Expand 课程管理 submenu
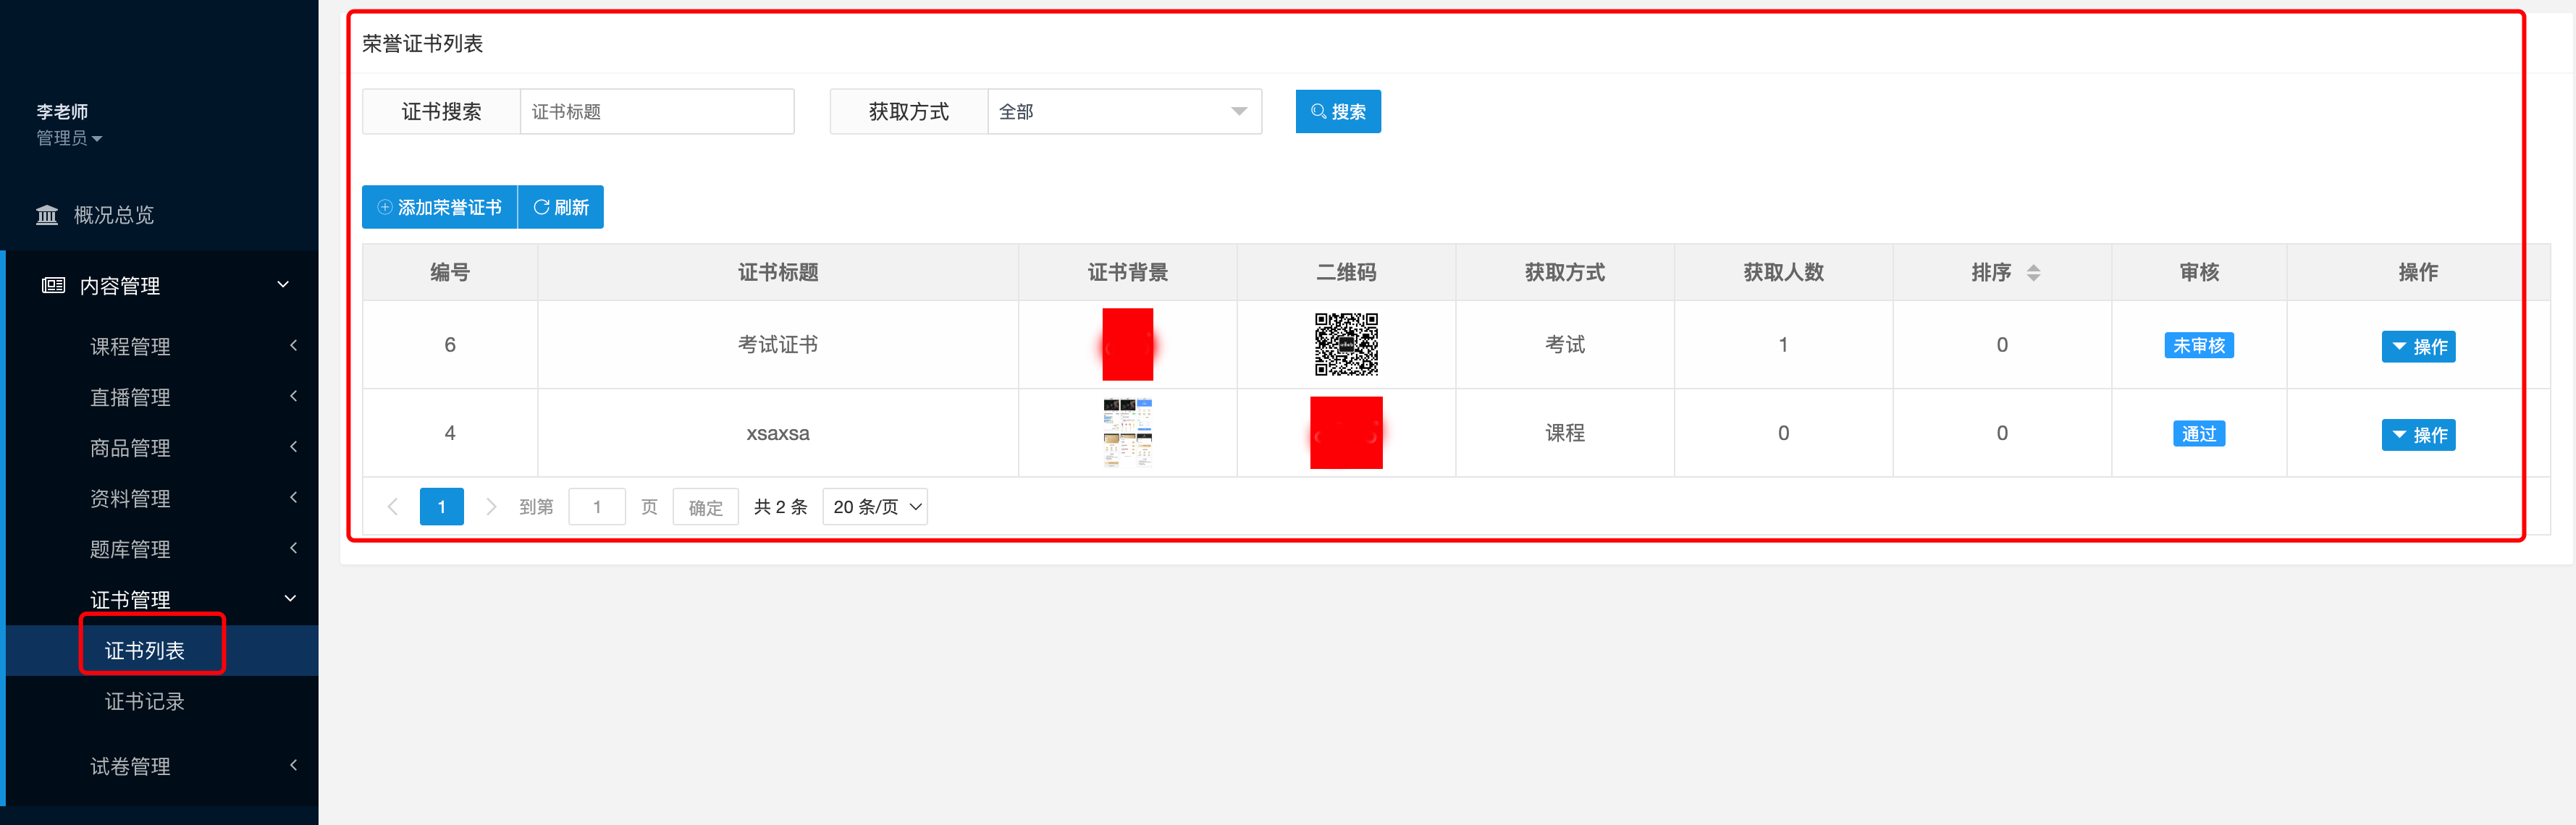This screenshot has height=825, width=2576. tap(293, 345)
